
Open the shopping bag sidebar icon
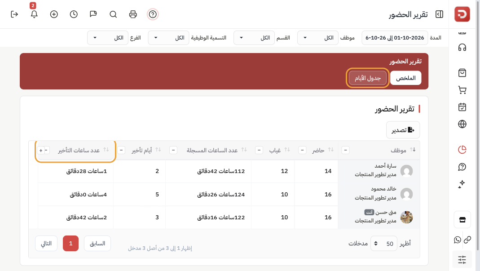click(462, 73)
